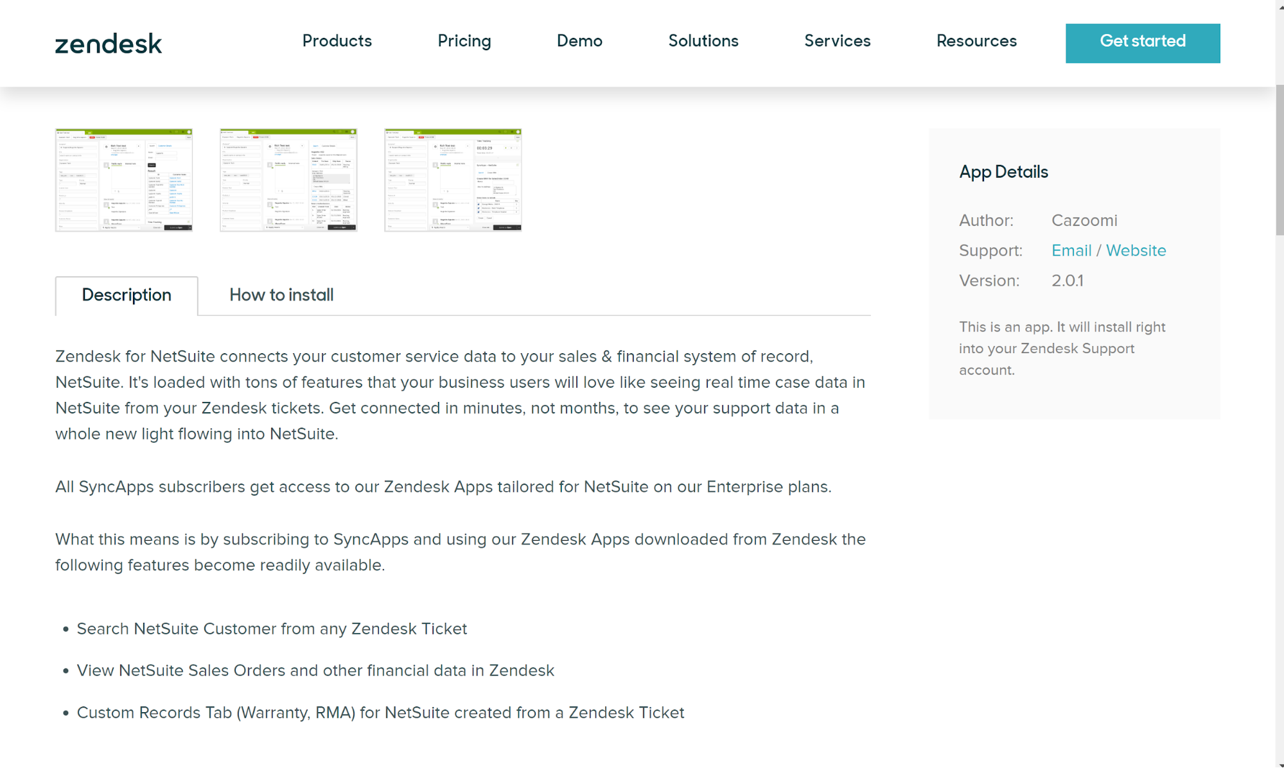Click the Resources navigation item
The width and height of the screenshot is (1284, 768).
(x=977, y=42)
